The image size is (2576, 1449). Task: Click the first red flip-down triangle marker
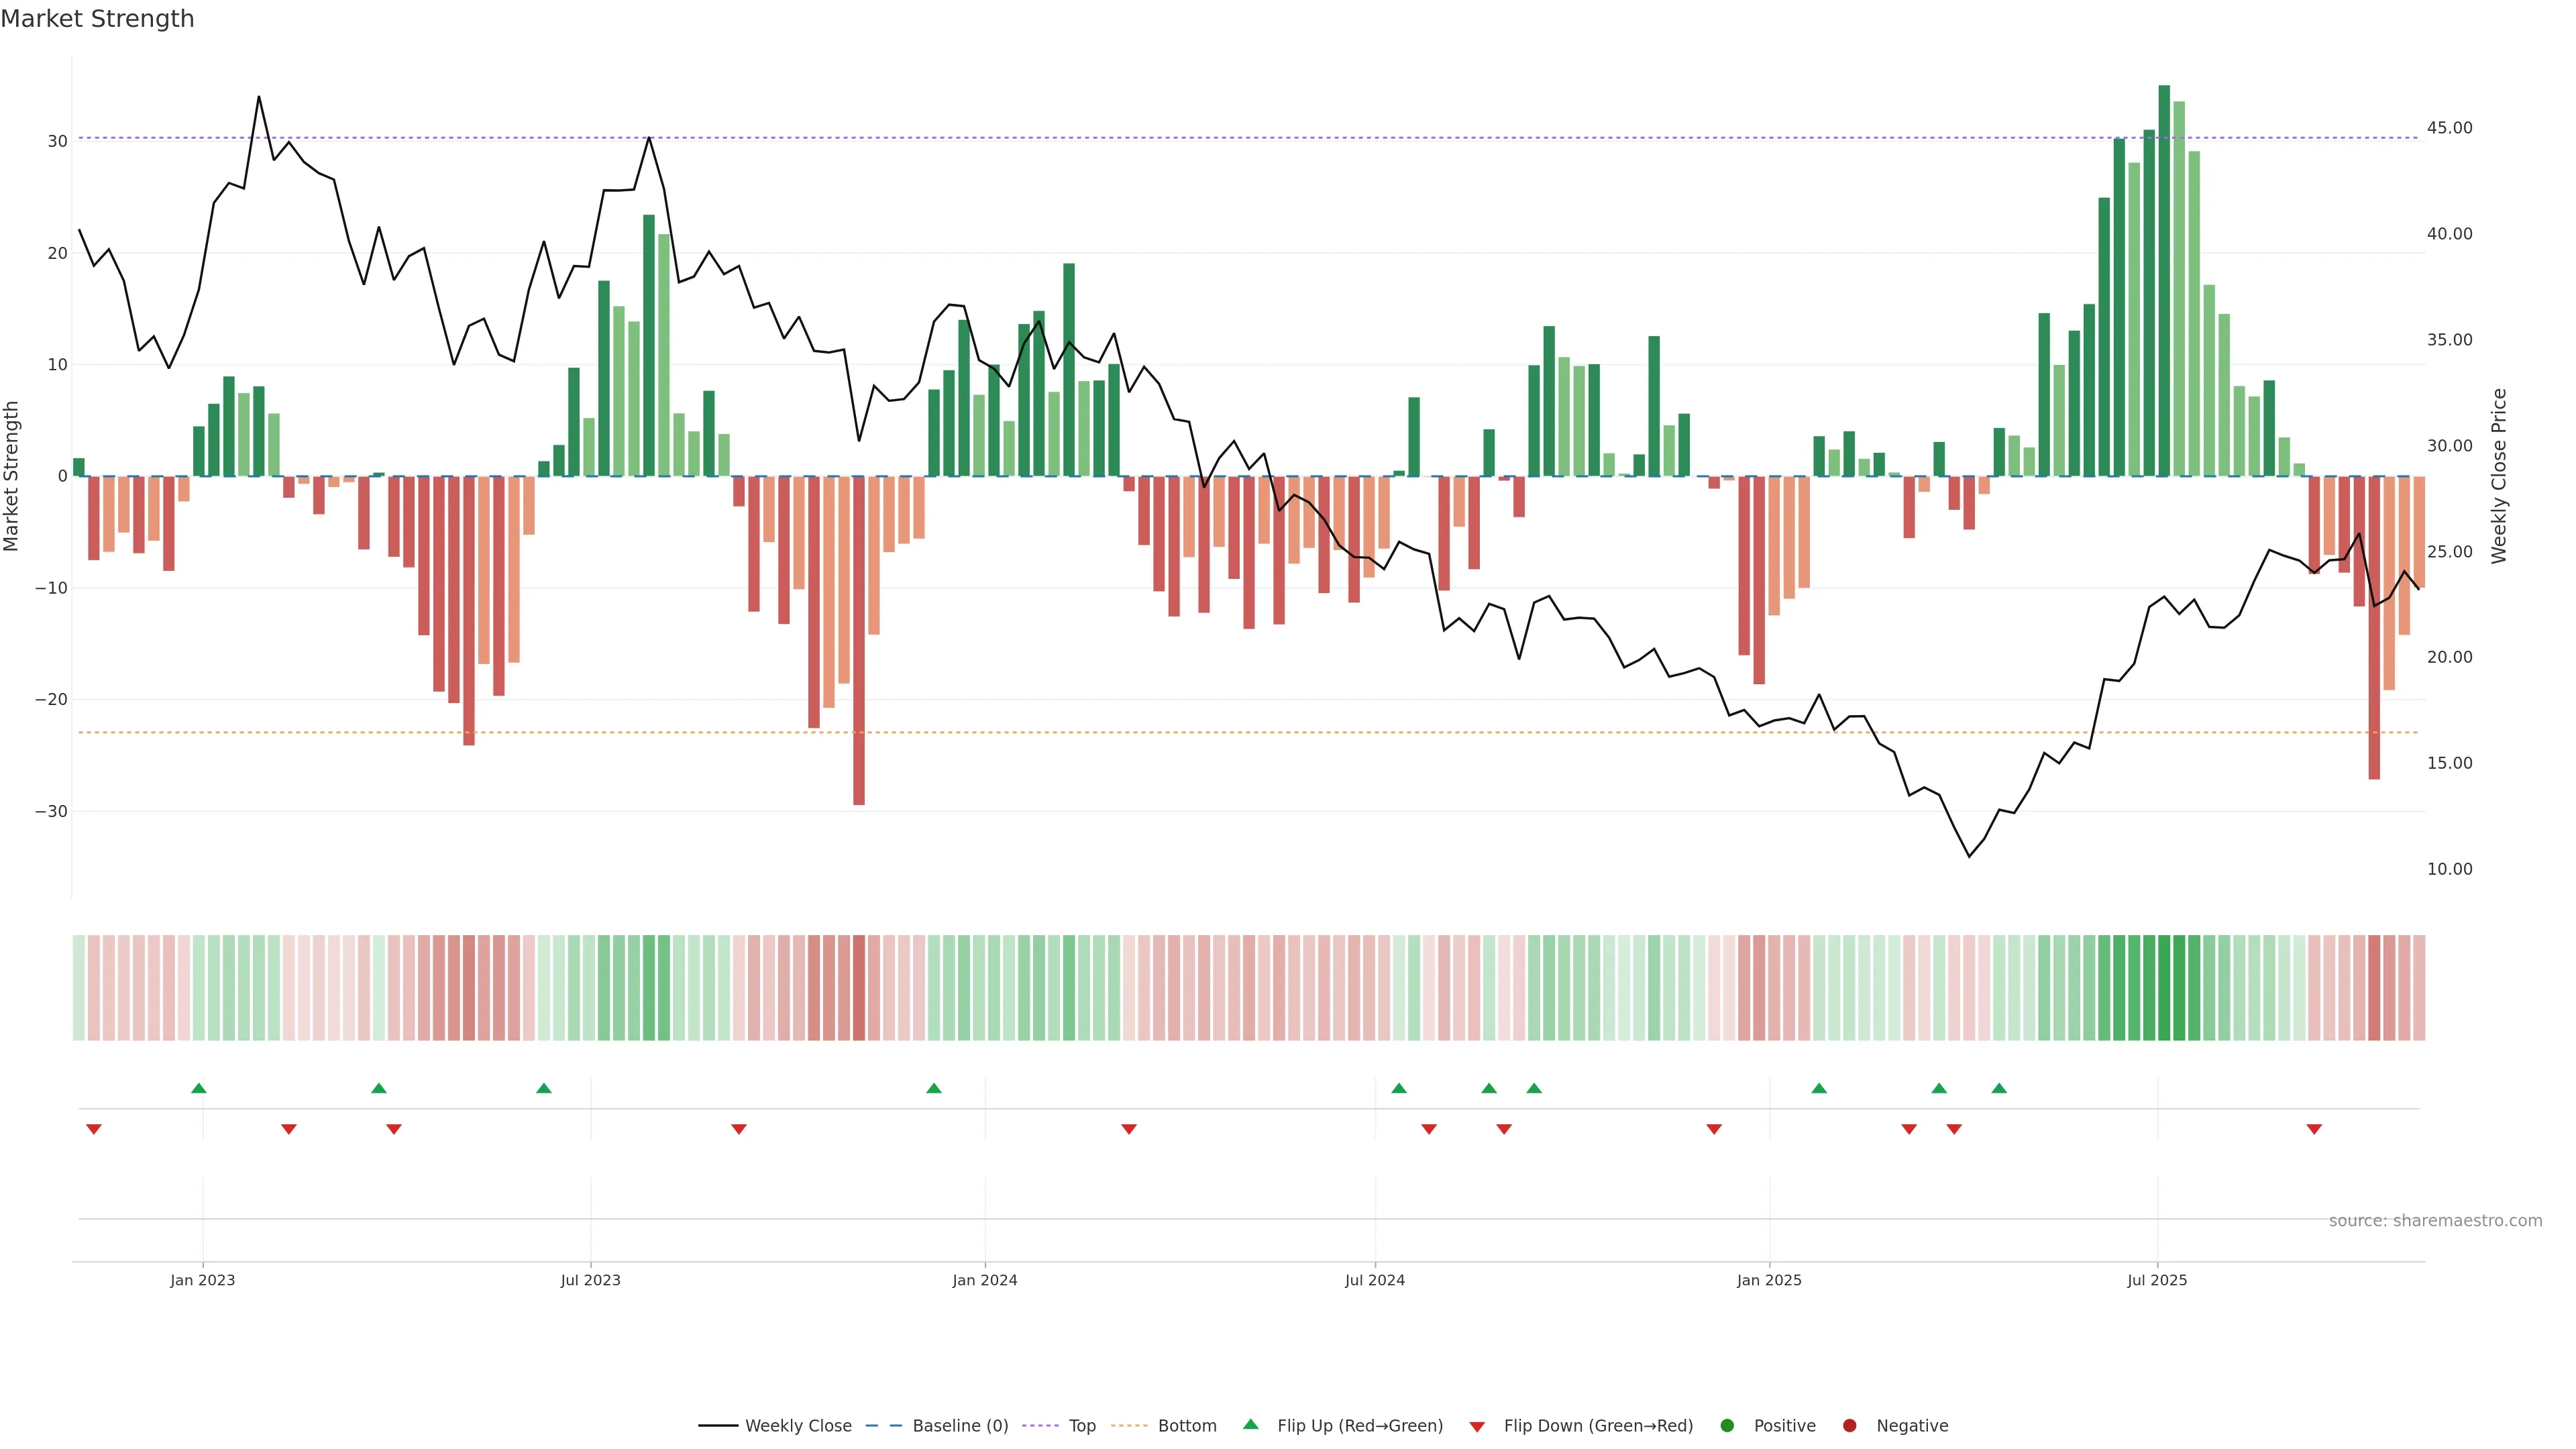pos(94,1129)
